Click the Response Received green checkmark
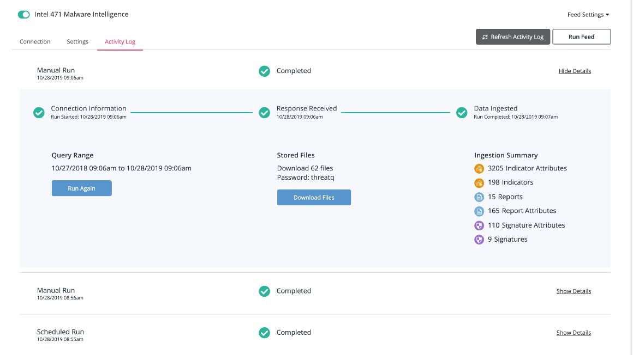The image size is (633, 355). click(x=265, y=113)
